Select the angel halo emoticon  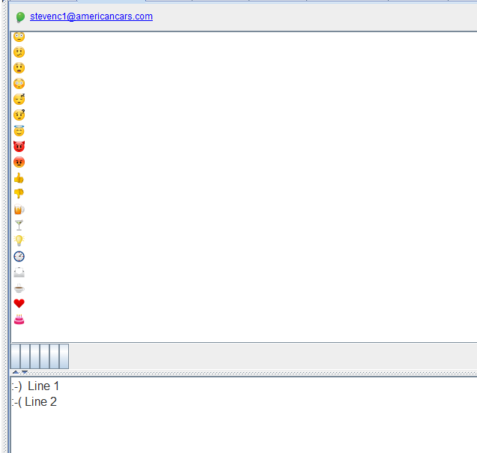pos(19,131)
